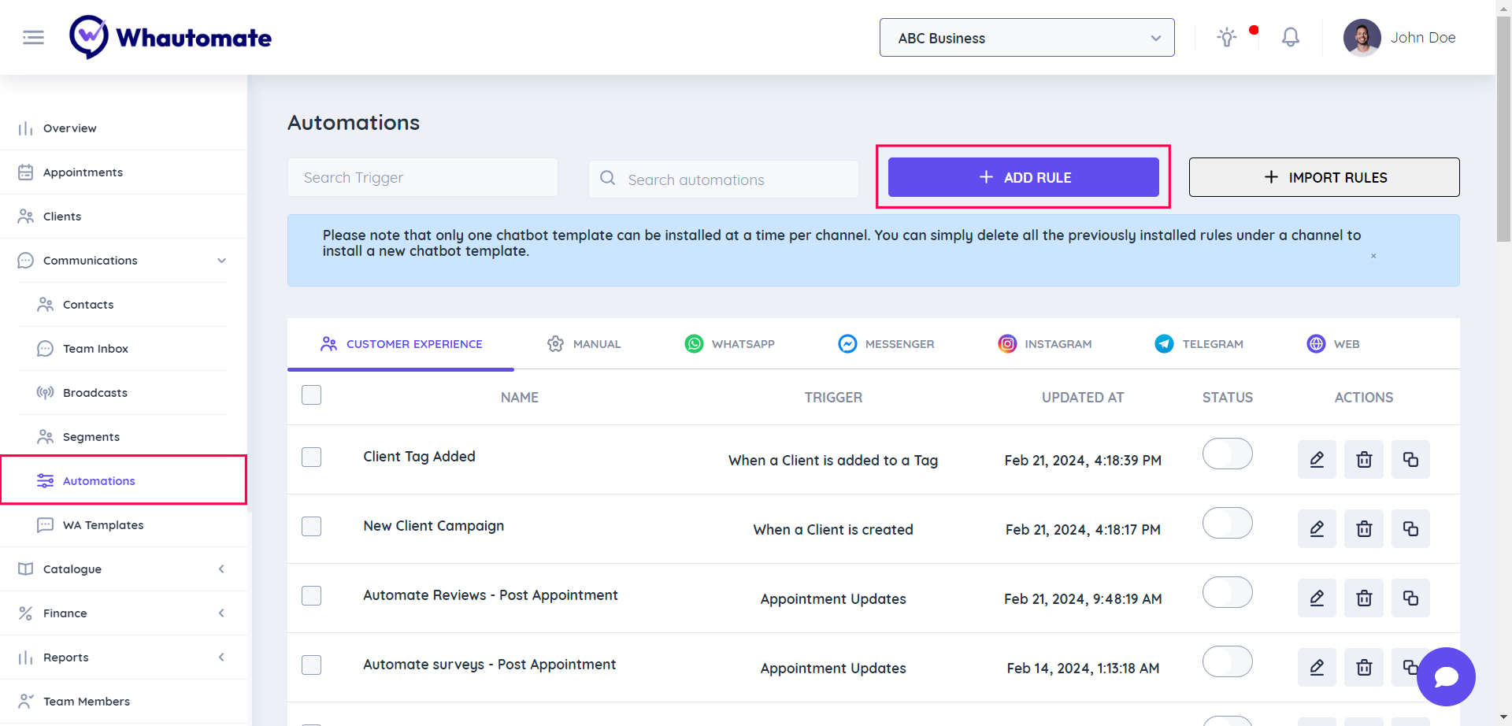Open the notifications bell
Viewport: 1512px width, 726px height.
[1290, 37]
